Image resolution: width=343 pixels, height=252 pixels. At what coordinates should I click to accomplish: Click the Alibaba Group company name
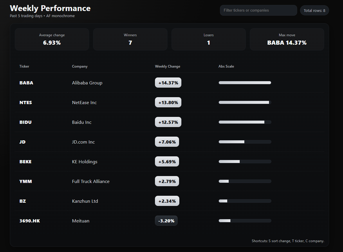pos(87,83)
